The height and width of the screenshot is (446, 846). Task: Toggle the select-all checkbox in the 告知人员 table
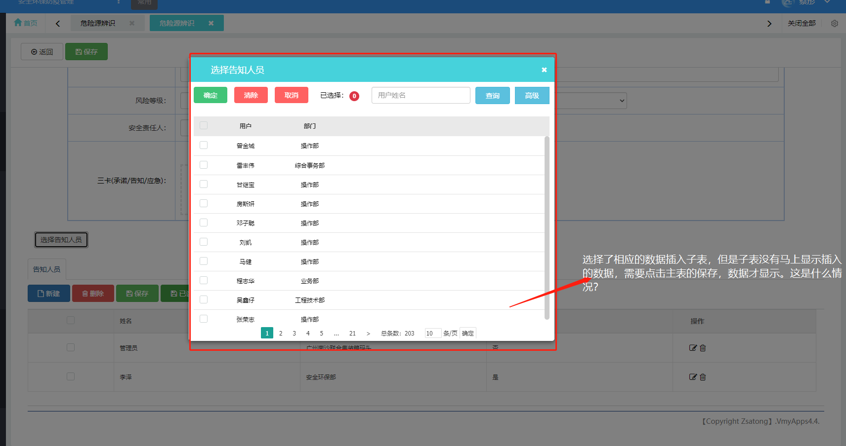pyautogui.click(x=71, y=320)
